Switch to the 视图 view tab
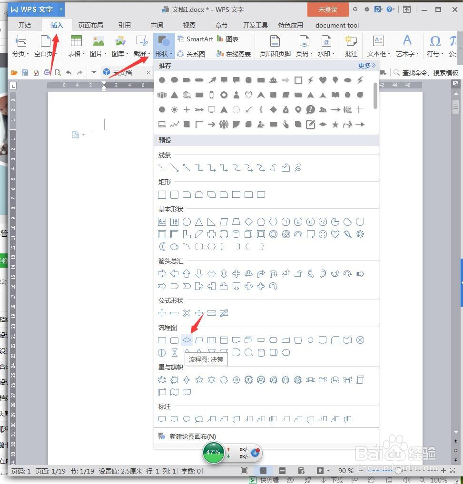This screenshot has width=463, height=484. coord(189,25)
